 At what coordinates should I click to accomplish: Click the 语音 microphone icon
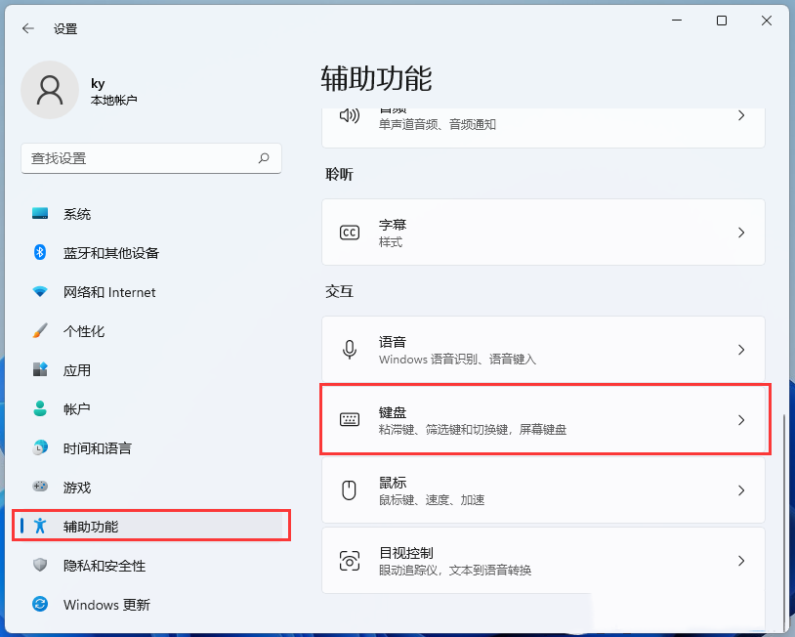pyautogui.click(x=349, y=349)
